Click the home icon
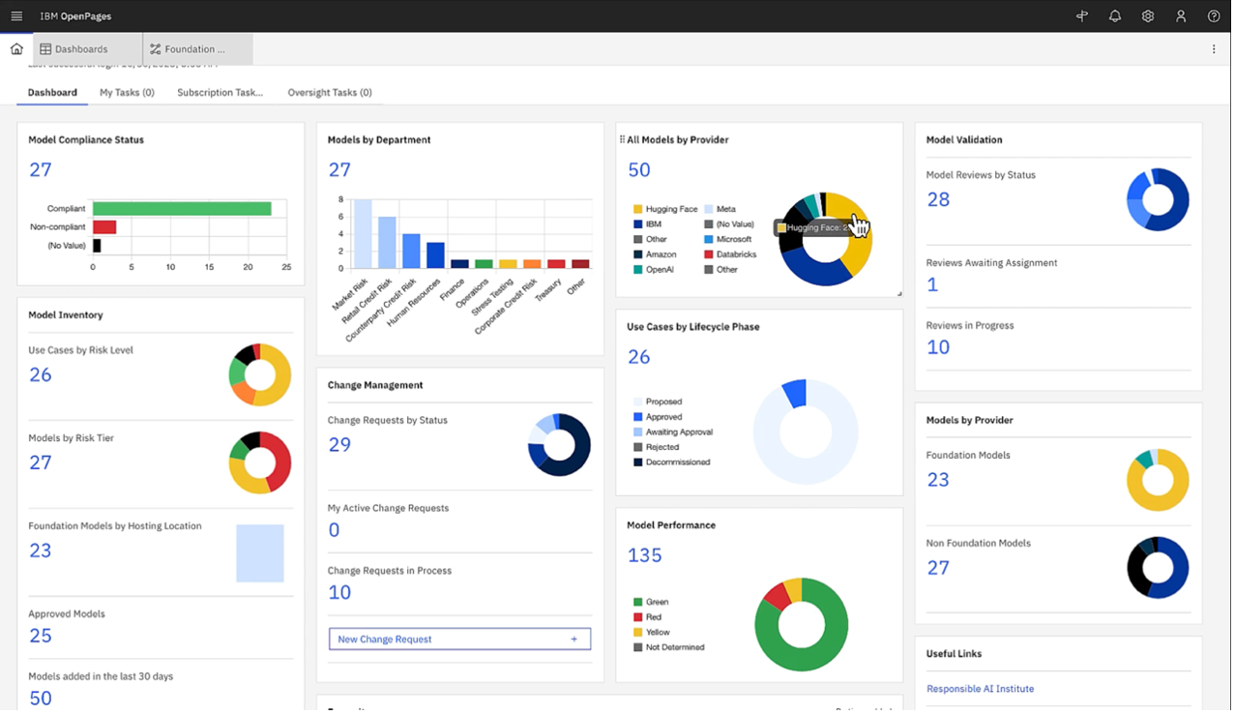This screenshot has height=715, width=1235. pyautogui.click(x=16, y=49)
